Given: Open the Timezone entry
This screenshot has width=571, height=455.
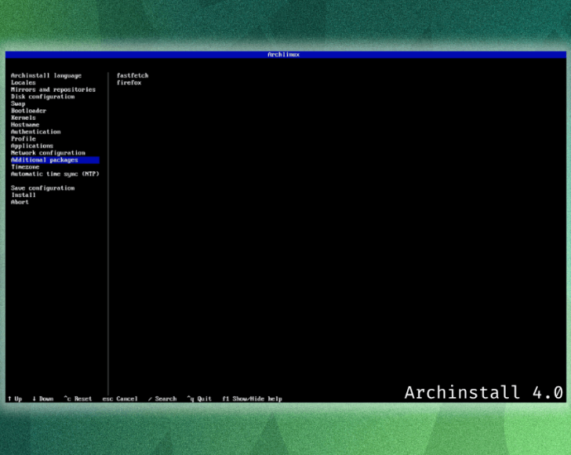Looking at the screenshot, I should coord(25,167).
